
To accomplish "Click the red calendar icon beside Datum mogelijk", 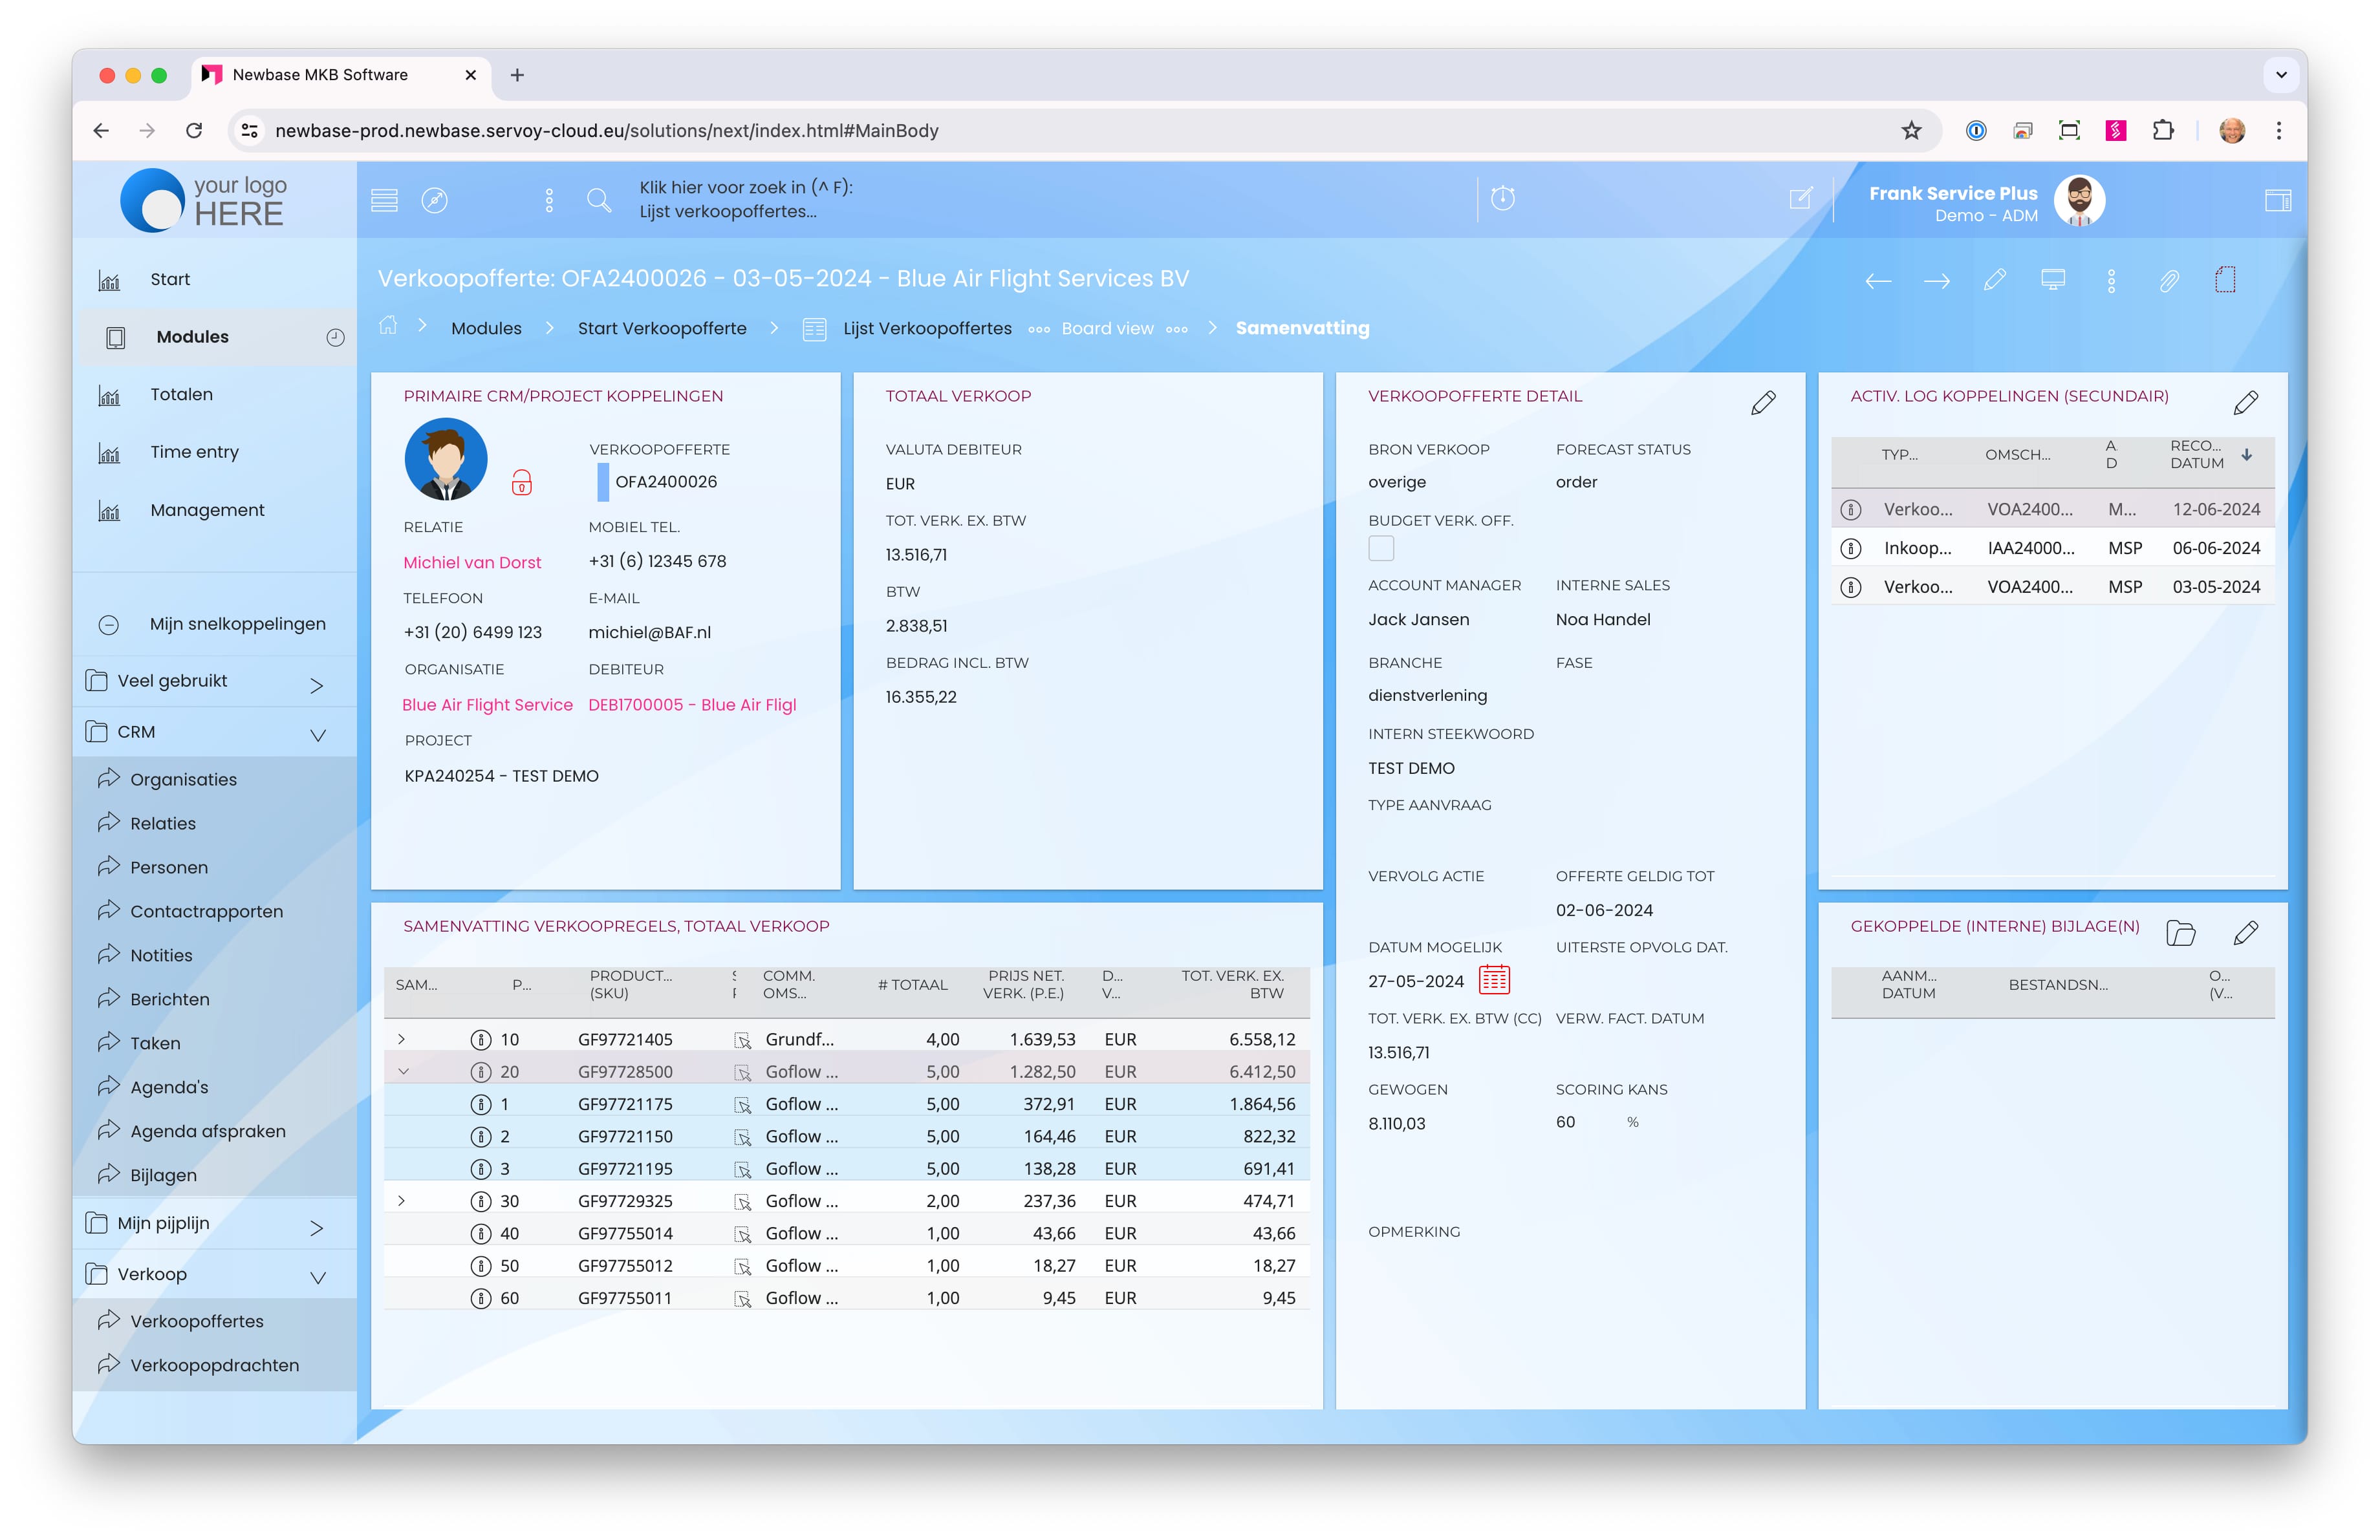I will tap(1494, 980).
